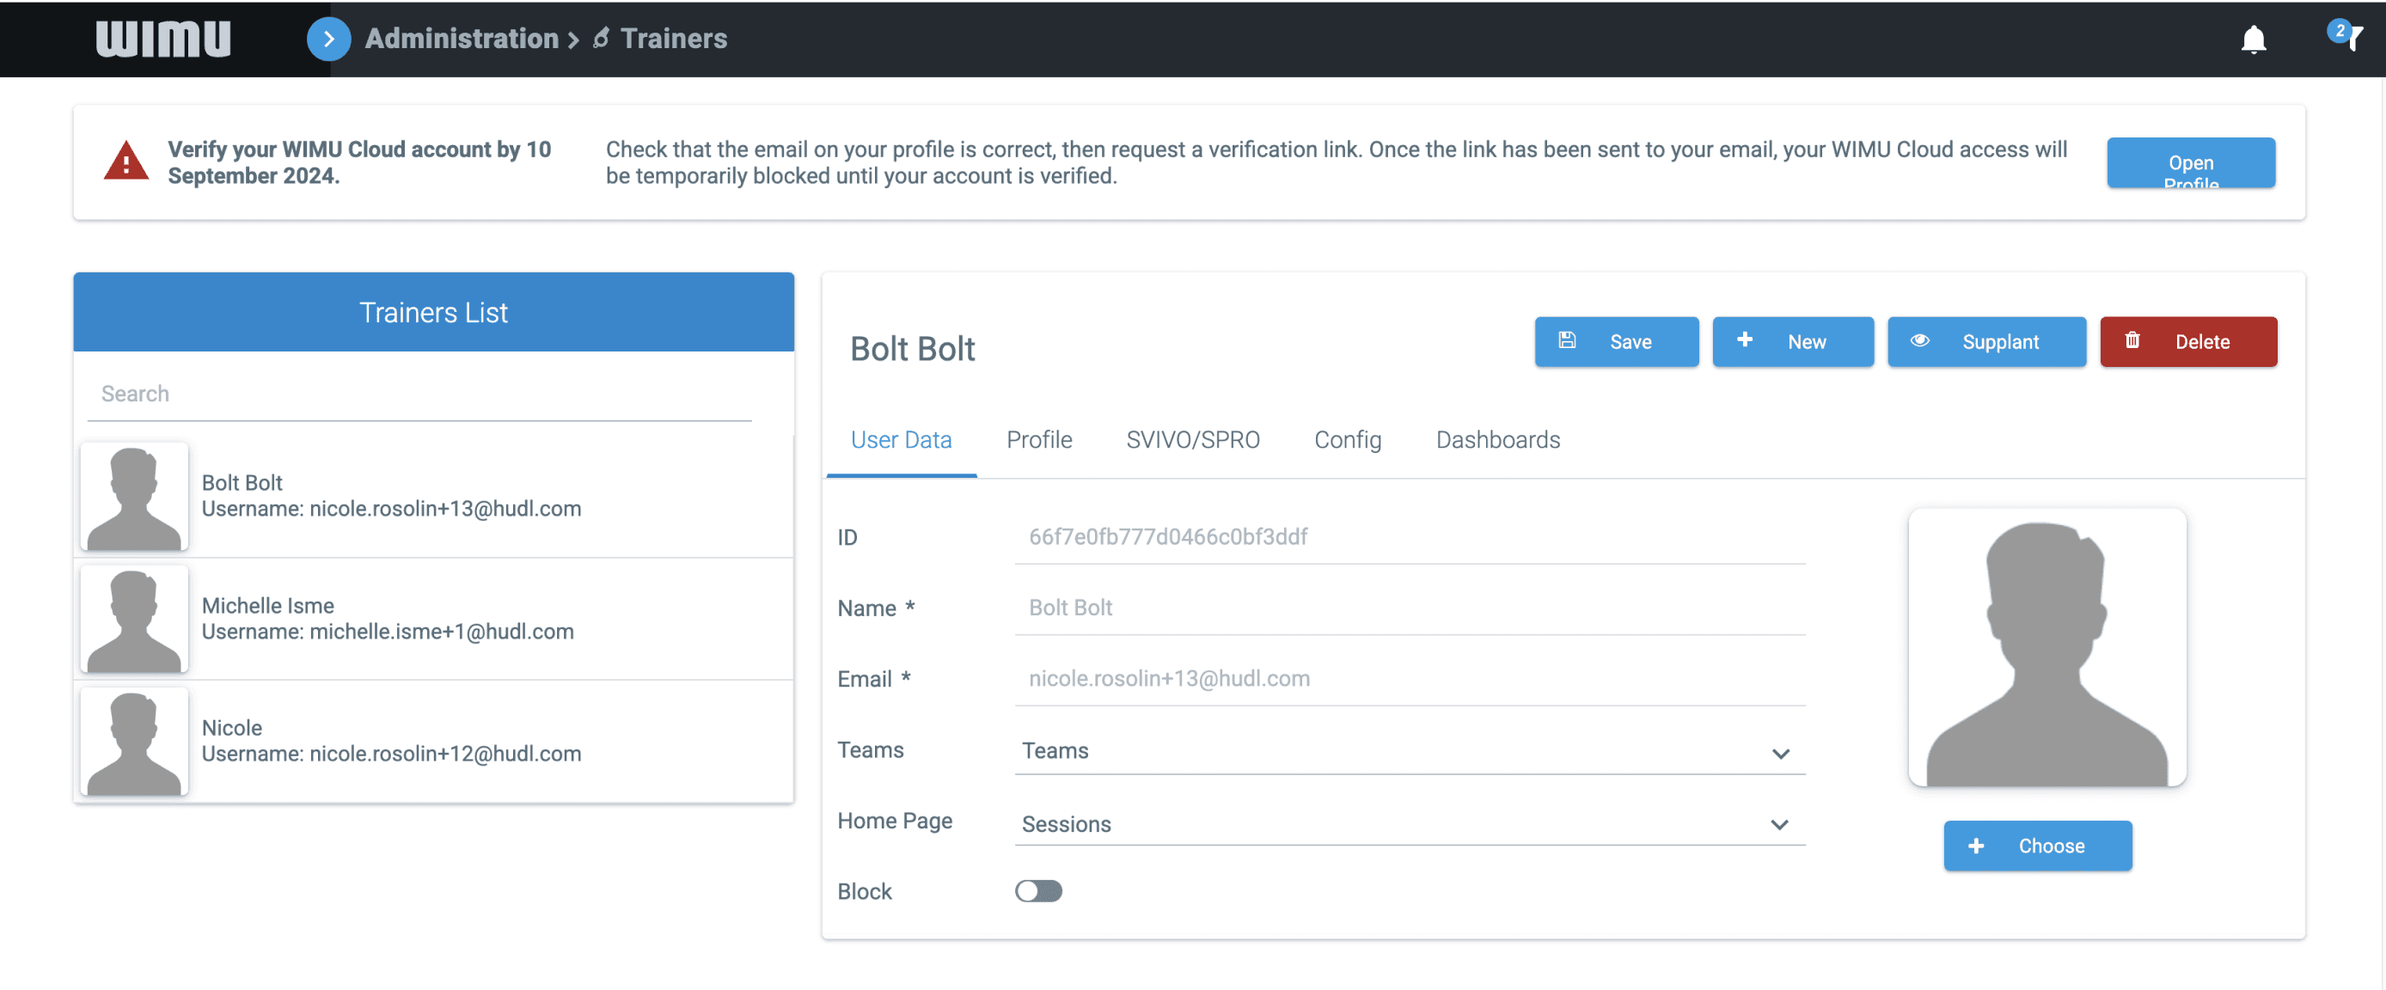Open the SVIVO/SPRO tab
The width and height of the screenshot is (2386, 990).
[x=1193, y=439]
